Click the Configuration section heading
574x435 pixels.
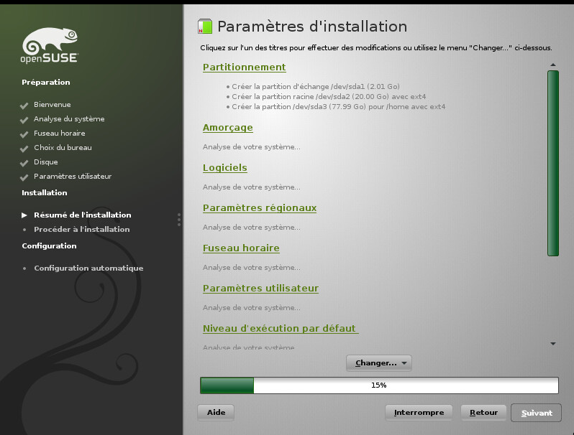pos(49,245)
